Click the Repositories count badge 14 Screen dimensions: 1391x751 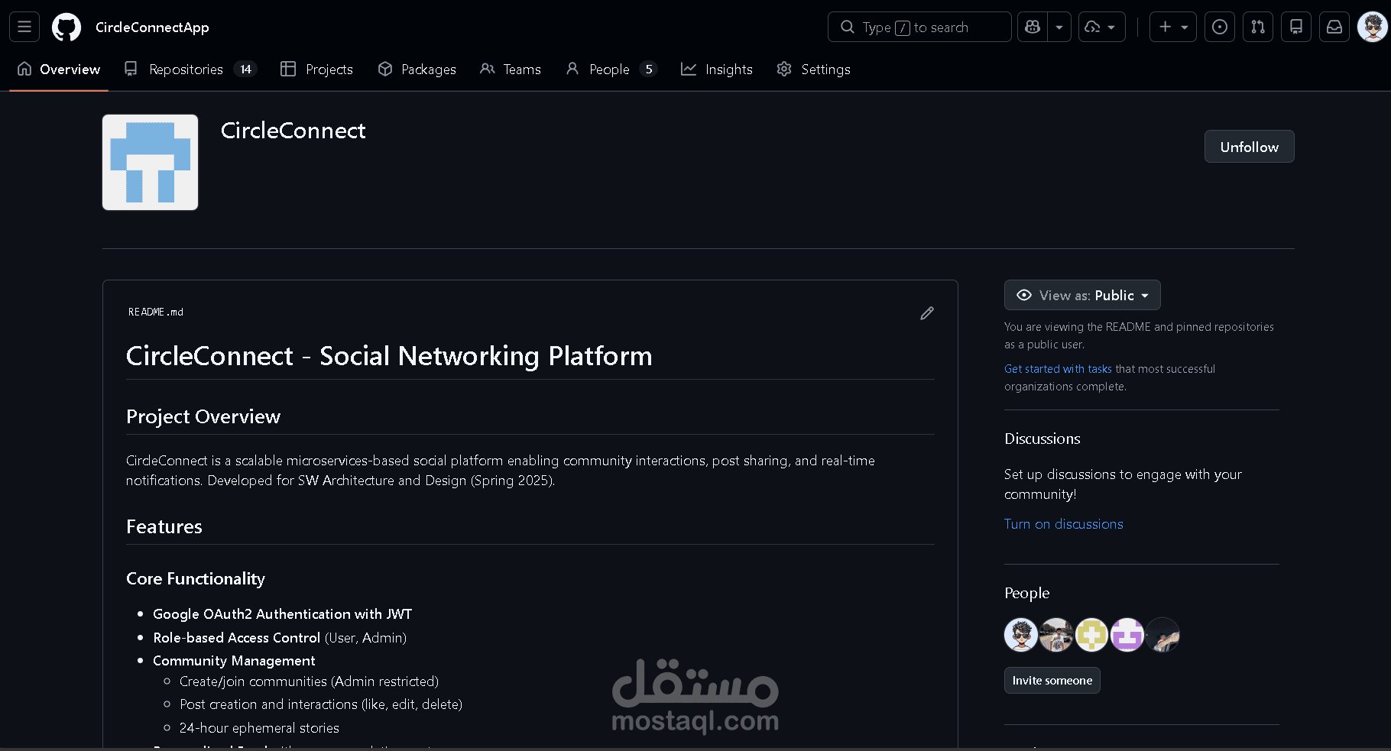tap(245, 70)
